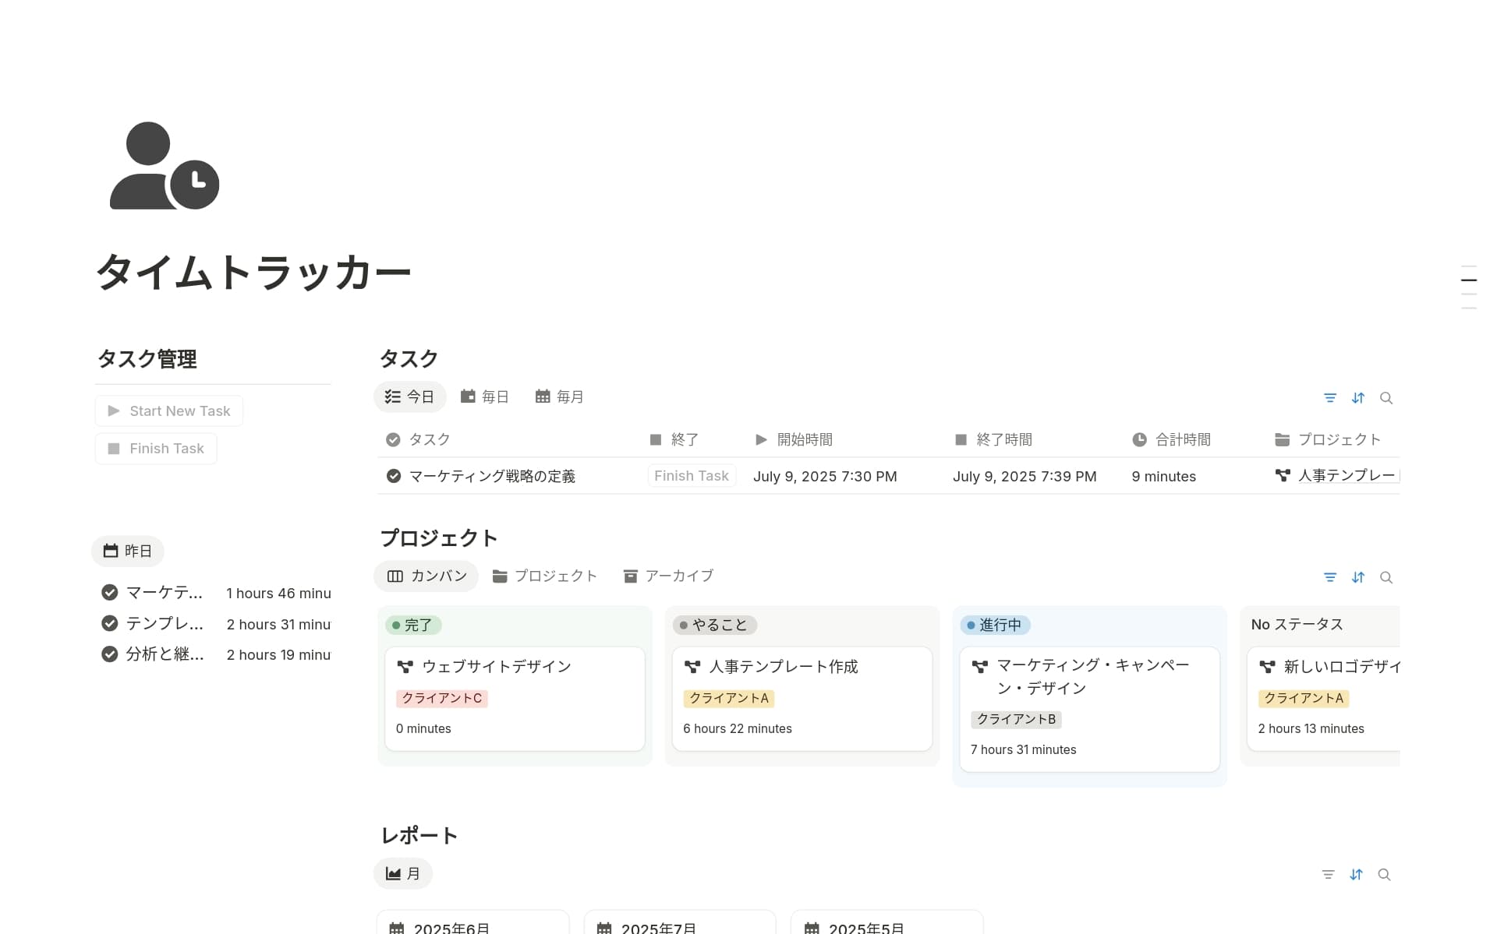Image resolution: width=1497 pixels, height=934 pixels.
Task: Click the search icon in タスク section
Action: click(x=1386, y=398)
